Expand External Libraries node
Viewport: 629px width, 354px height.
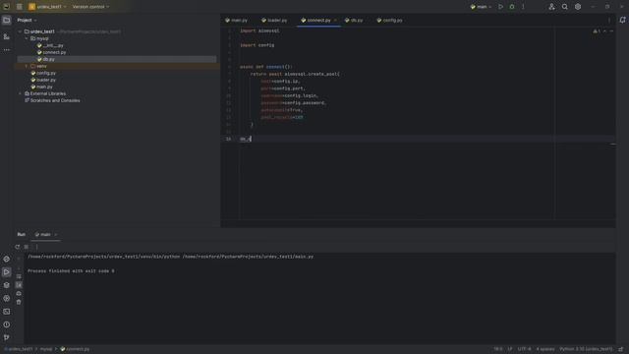(x=20, y=93)
